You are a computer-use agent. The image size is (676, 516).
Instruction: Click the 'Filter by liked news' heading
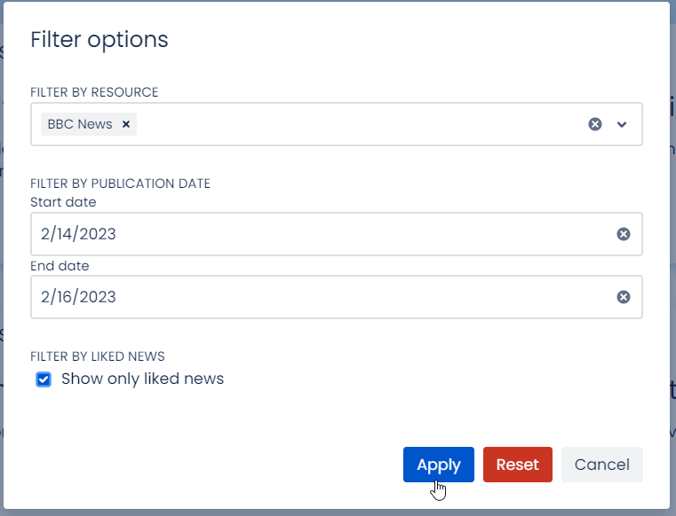pyautogui.click(x=98, y=356)
